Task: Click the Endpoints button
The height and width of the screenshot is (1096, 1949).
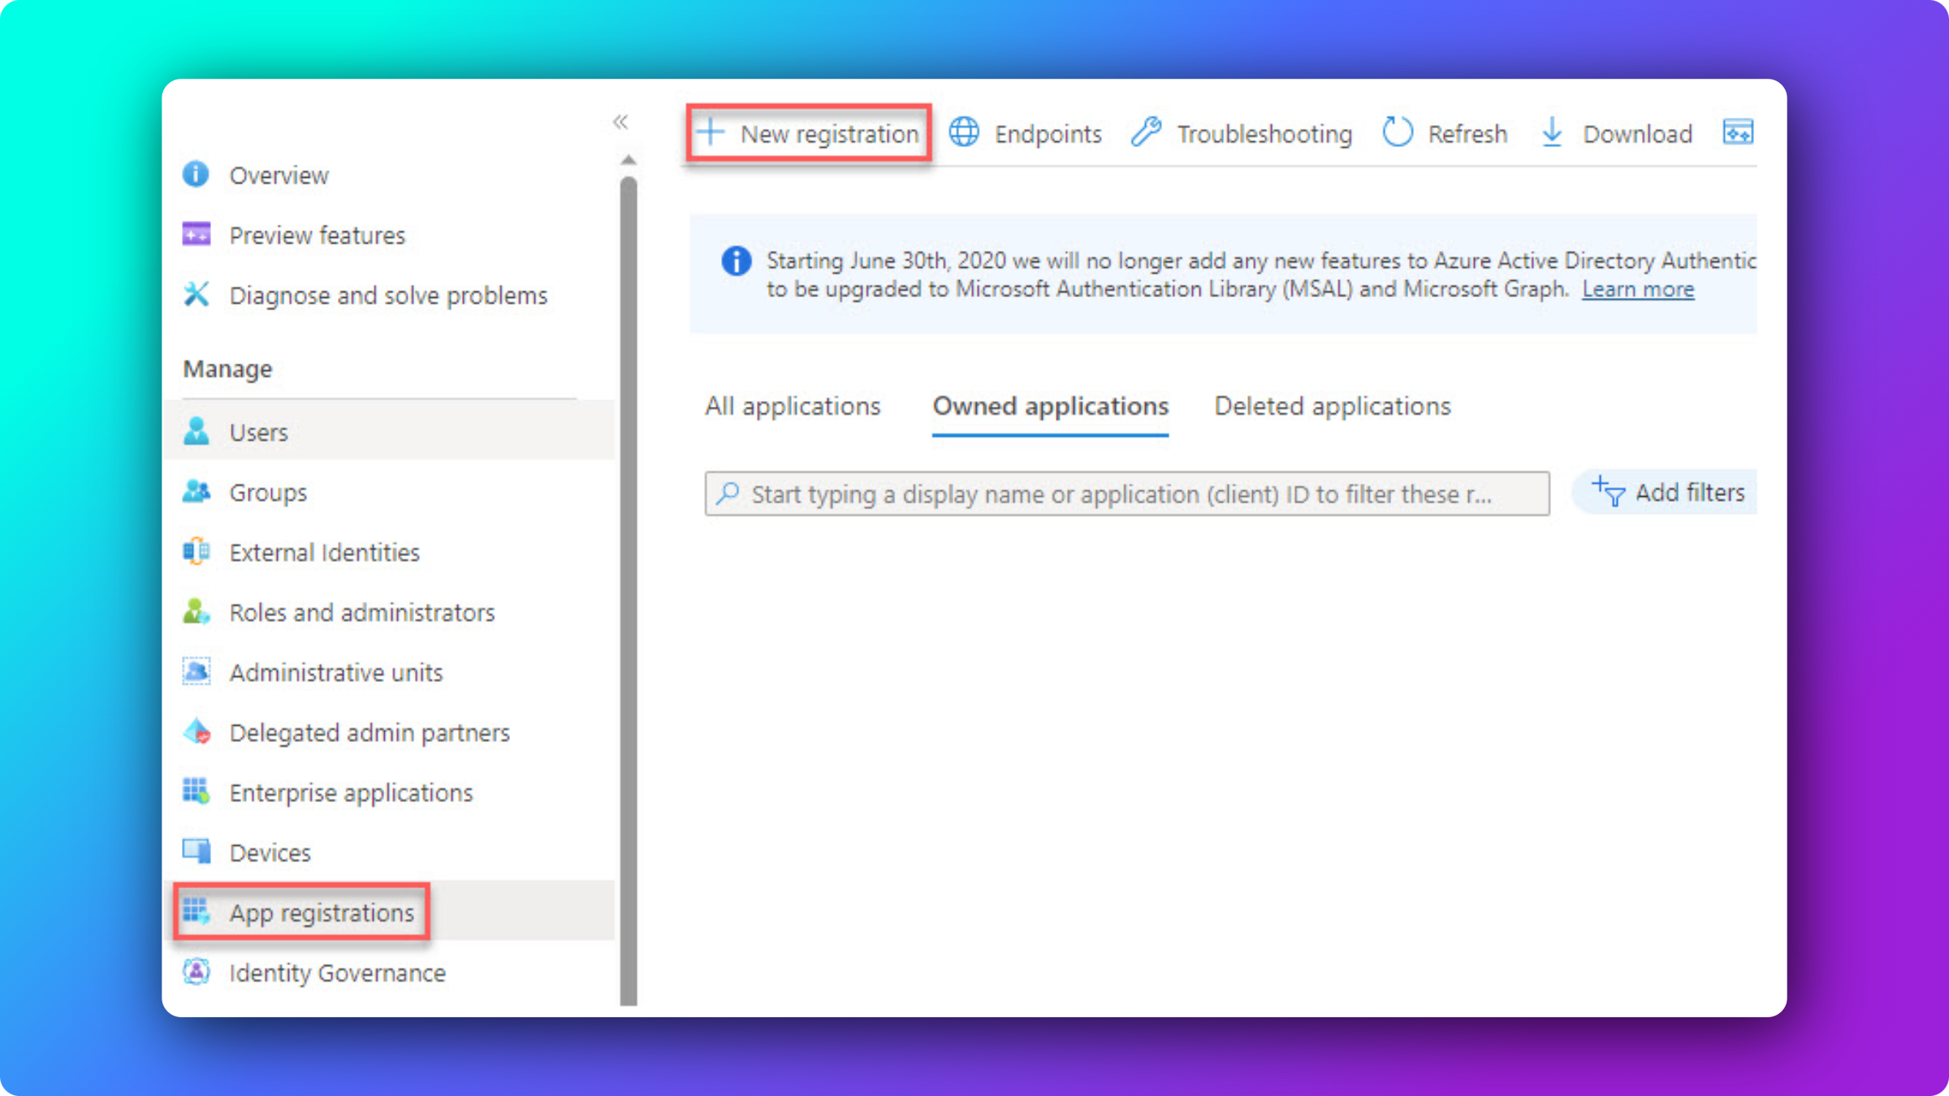Action: 1025,132
